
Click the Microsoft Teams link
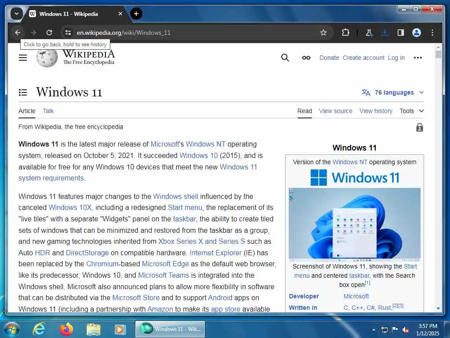click(163, 276)
